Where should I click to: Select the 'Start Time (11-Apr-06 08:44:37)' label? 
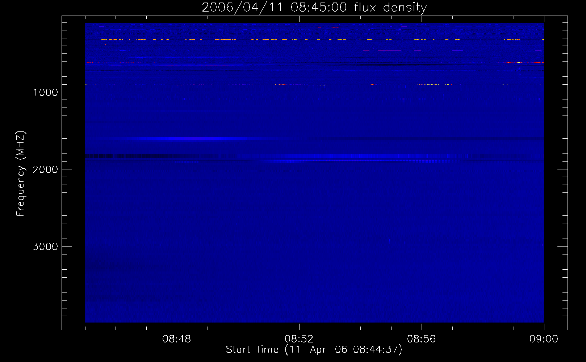pos(314,350)
